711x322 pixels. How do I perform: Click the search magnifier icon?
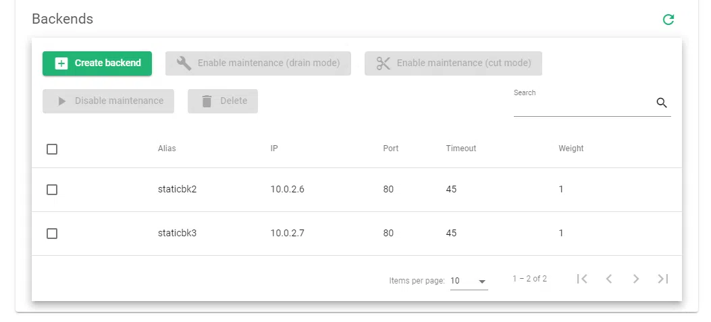click(x=662, y=103)
